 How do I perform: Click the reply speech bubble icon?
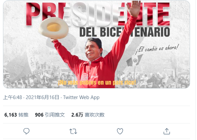pos(26,131)
